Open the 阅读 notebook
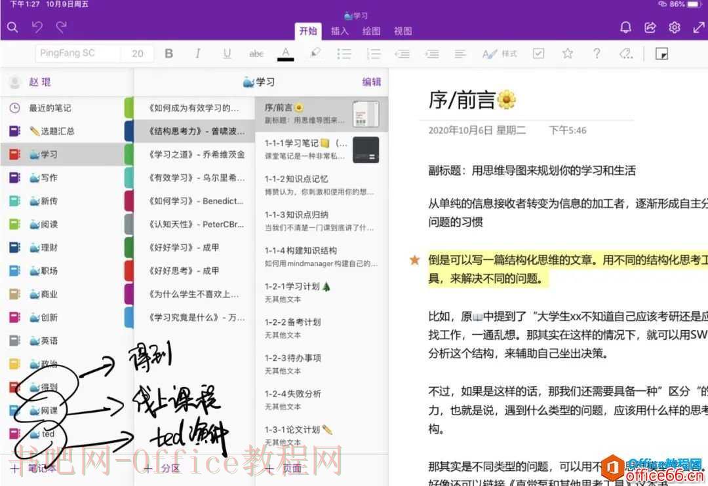Screen dimensions: 708x486 tap(62, 224)
